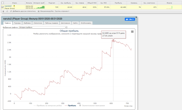
Task: Click the Facebook Like button
Action: pos(130,19)
